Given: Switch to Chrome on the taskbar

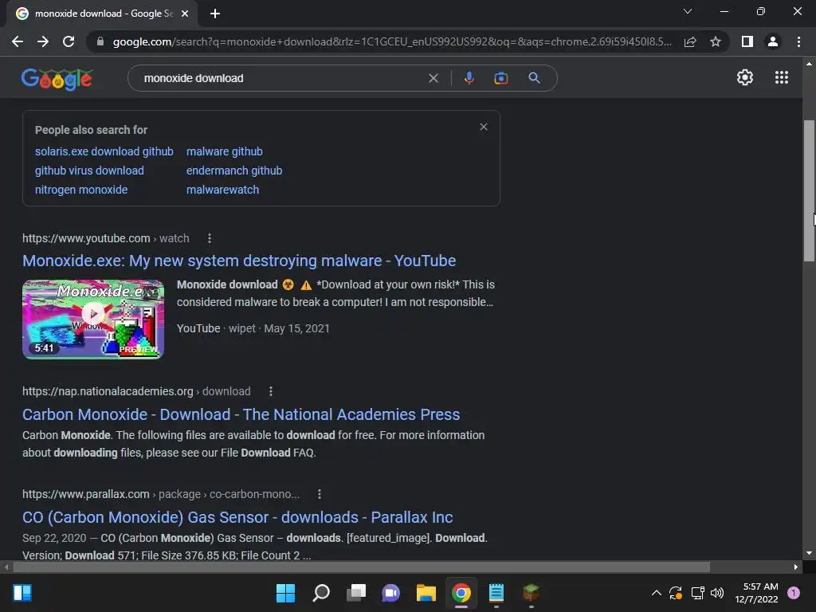Looking at the screenshot, I should pyautogui.click(x=461, y=593).
